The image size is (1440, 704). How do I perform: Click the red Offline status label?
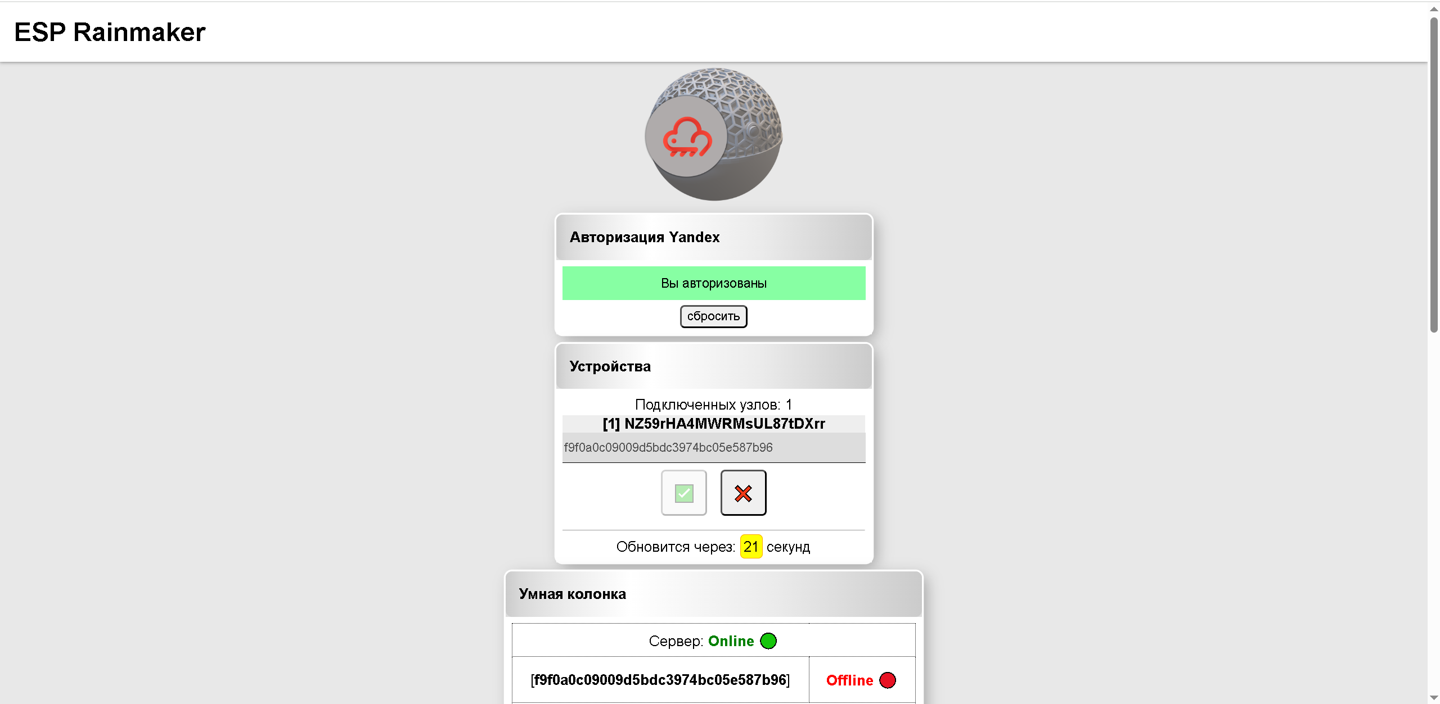849,680
